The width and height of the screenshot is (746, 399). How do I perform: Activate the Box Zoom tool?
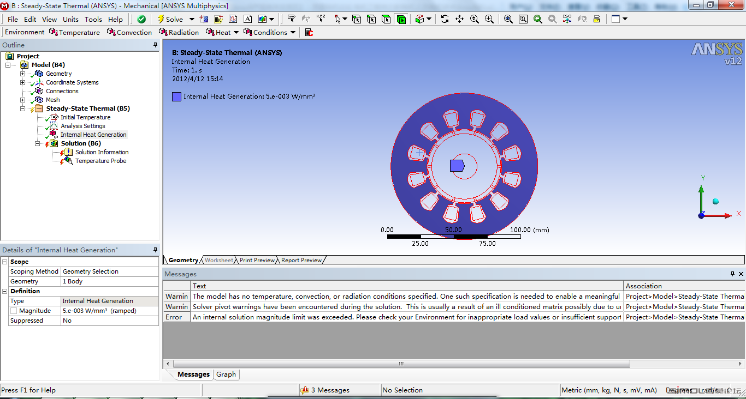489,19
